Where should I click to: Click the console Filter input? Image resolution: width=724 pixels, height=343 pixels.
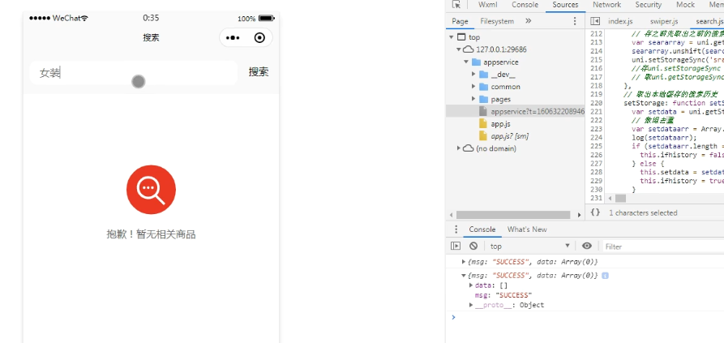(663, 247)
